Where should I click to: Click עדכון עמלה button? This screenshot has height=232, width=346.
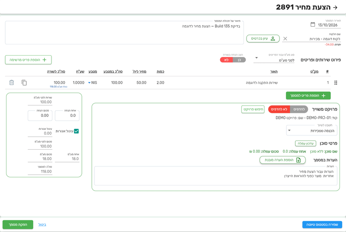click(x=305, y=144)
